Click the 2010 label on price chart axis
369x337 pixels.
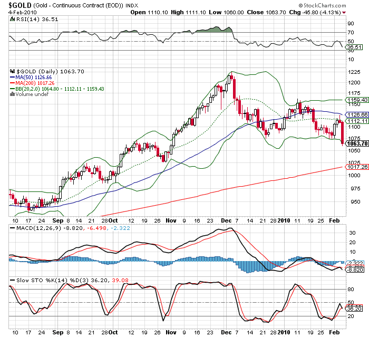[x=284, y=220]
